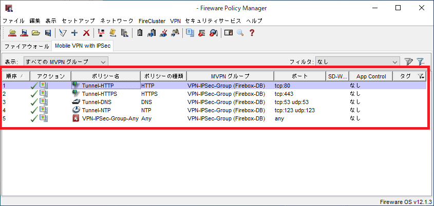The image size is (434, 206).
Task: Select the Mobile VPN with IPSec tab
Action: (x=83, y=46)
